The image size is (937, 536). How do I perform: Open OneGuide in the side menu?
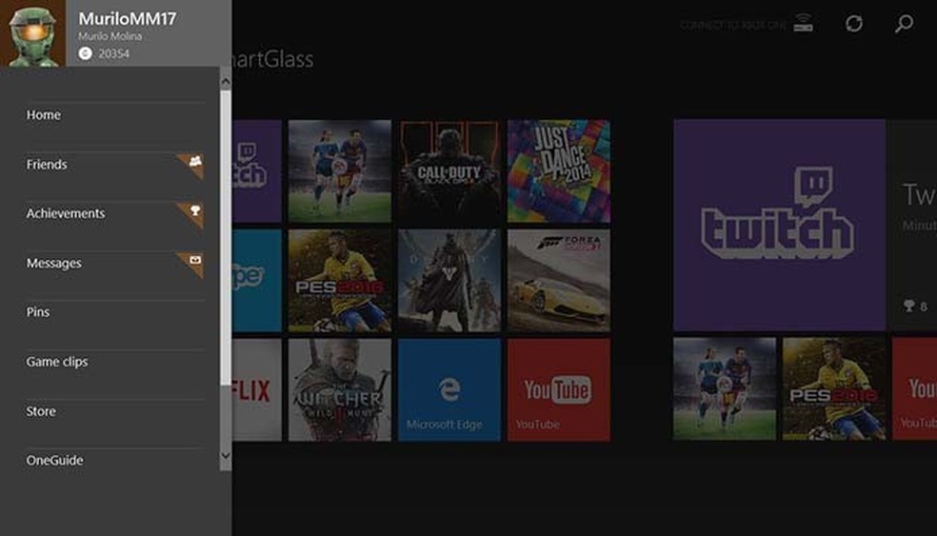pos(114,460)
